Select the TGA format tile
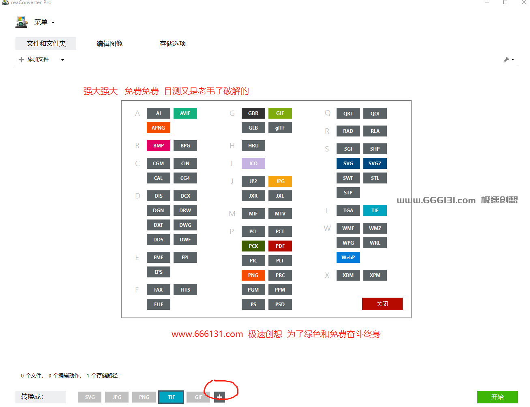The image size is (530, 407). point(348,211)
